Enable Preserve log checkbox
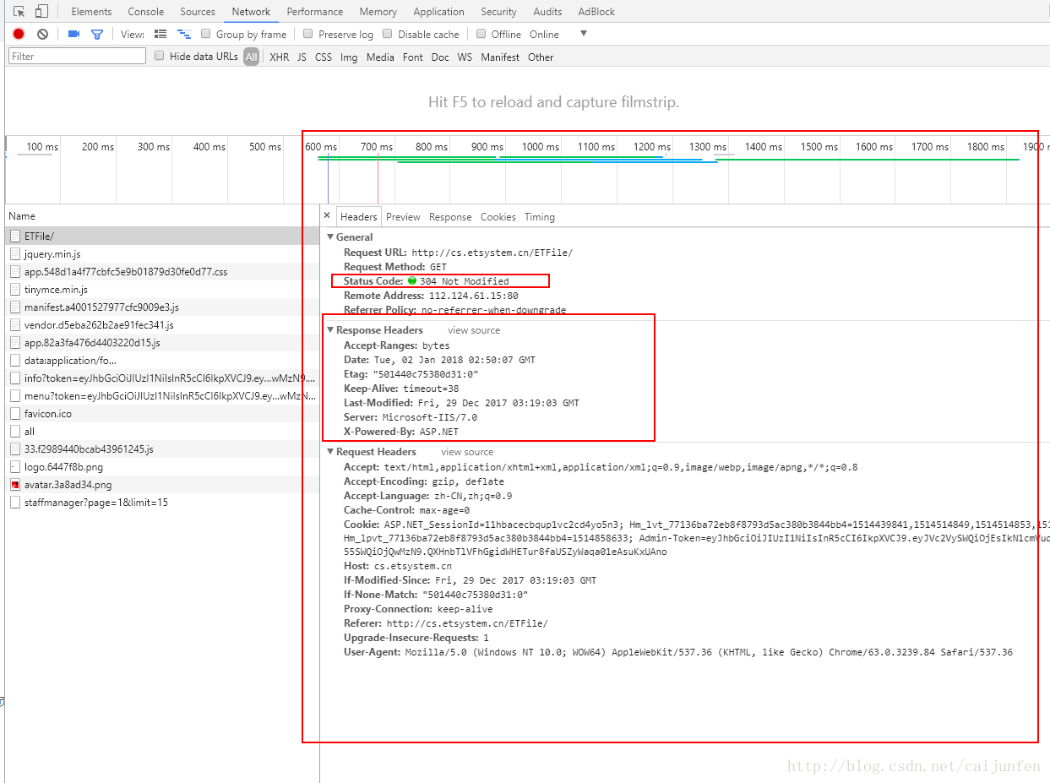Image resolution: width=1050 pixels, height=783 pixels. click(x=308, y=34)
